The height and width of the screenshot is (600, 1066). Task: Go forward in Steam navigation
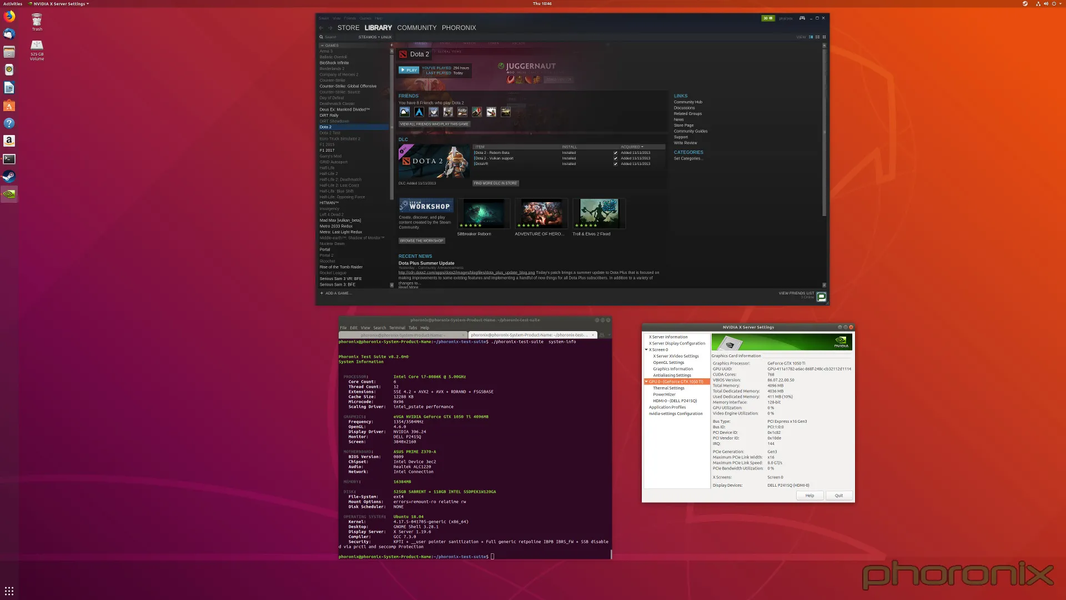330,28
